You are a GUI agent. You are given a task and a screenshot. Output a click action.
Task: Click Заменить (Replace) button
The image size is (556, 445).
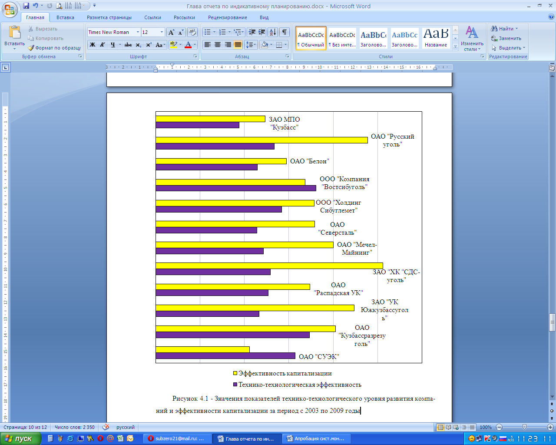(506, 38)
